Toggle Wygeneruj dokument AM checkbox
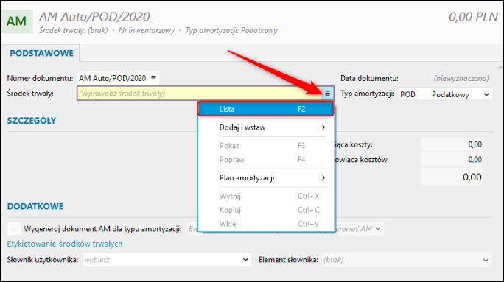This screenshot has width=504, height=282. (14, 229)
